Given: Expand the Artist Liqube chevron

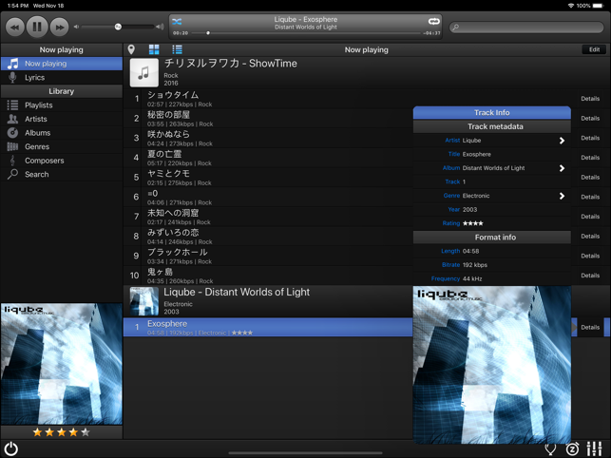Looking at the screenshot, I should click(562, 141).
